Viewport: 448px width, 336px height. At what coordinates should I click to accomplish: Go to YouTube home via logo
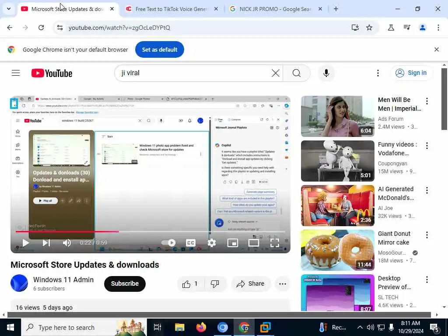click(52, 73)
